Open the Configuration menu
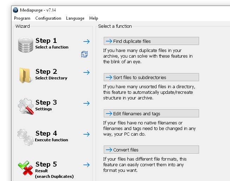The image size is (230, 181). [48, 18]
